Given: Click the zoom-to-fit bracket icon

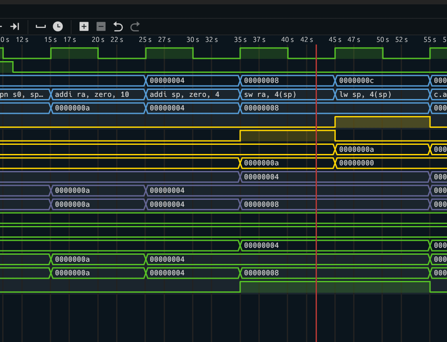Looking at the screenshot, I should (x=41, y=27).
